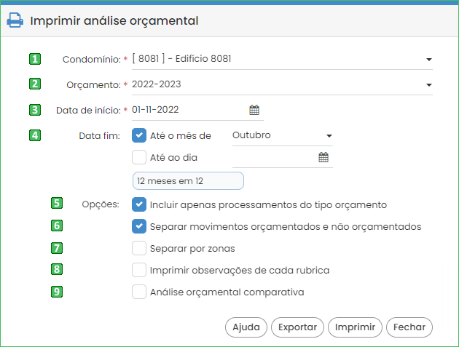459x347 pixels.
Task: Tick Análise orçamental comparativa checkbox
Action: click(139, 292)
